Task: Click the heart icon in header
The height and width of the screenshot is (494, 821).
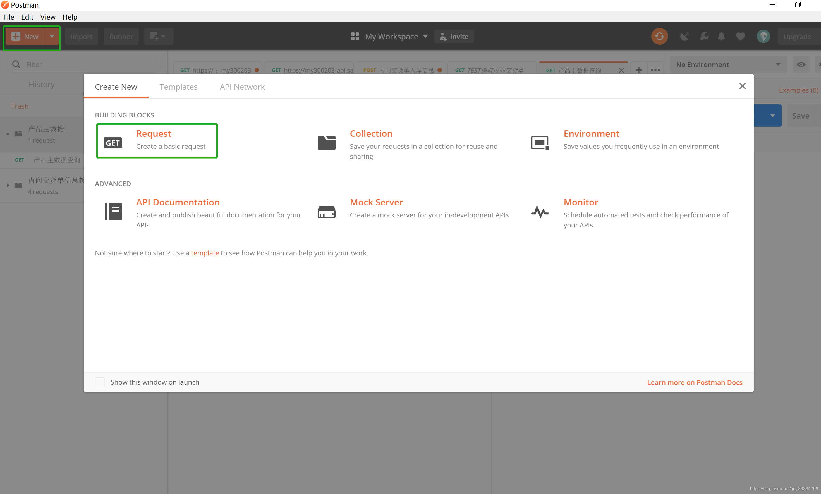Action: 740,36
